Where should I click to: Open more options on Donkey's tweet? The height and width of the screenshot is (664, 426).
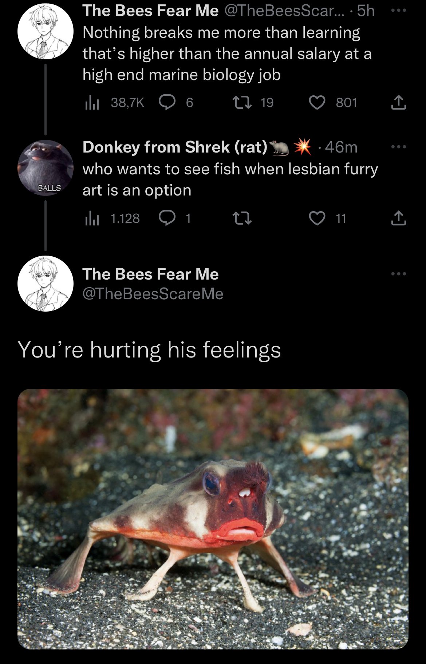point(398,147)
